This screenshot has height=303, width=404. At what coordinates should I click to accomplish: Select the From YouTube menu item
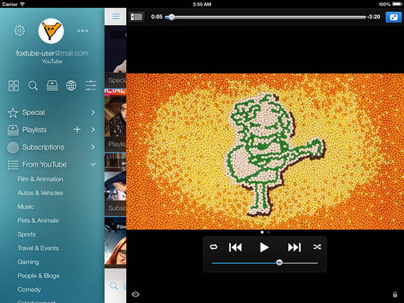click(x=44, y=164)
